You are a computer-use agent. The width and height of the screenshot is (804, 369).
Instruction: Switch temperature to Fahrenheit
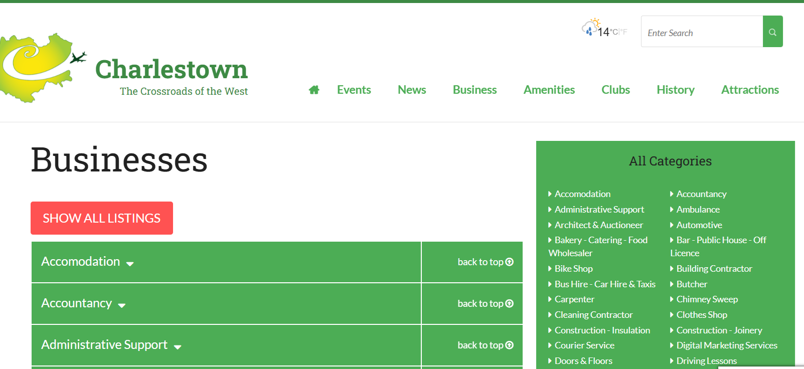tap(624, 32)
